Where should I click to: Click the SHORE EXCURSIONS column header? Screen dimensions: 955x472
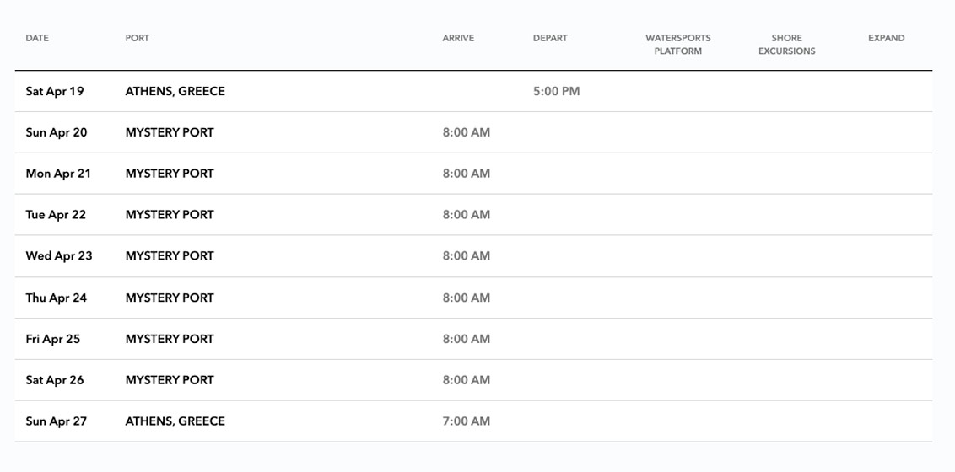coord(786,45)
